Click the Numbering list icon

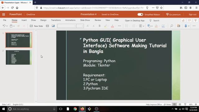pos(134,26)
